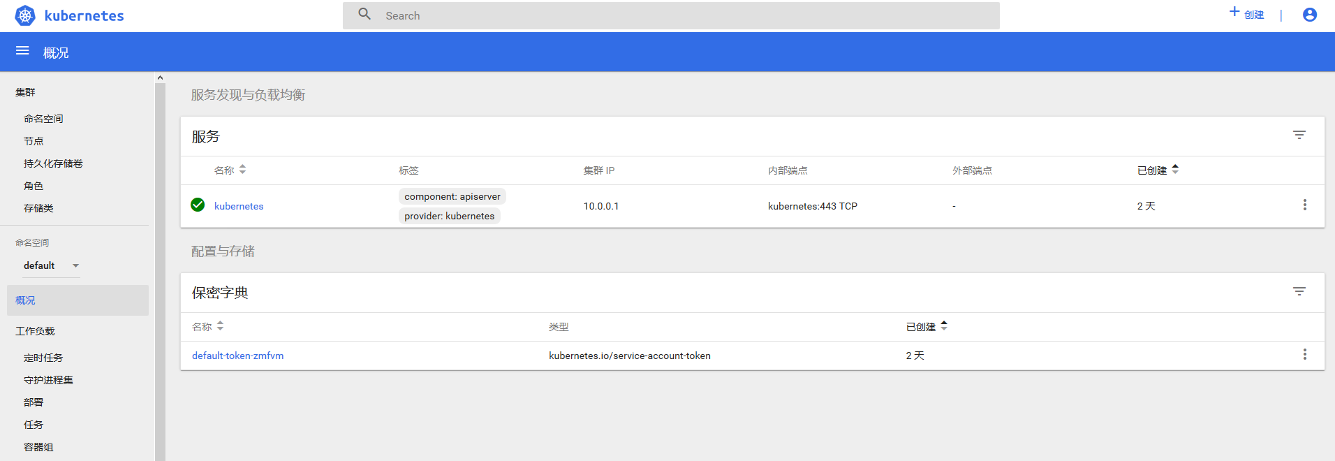
Task: Click the 概况 page title in header
Action: pyautogui.click(x=56, y=52)
